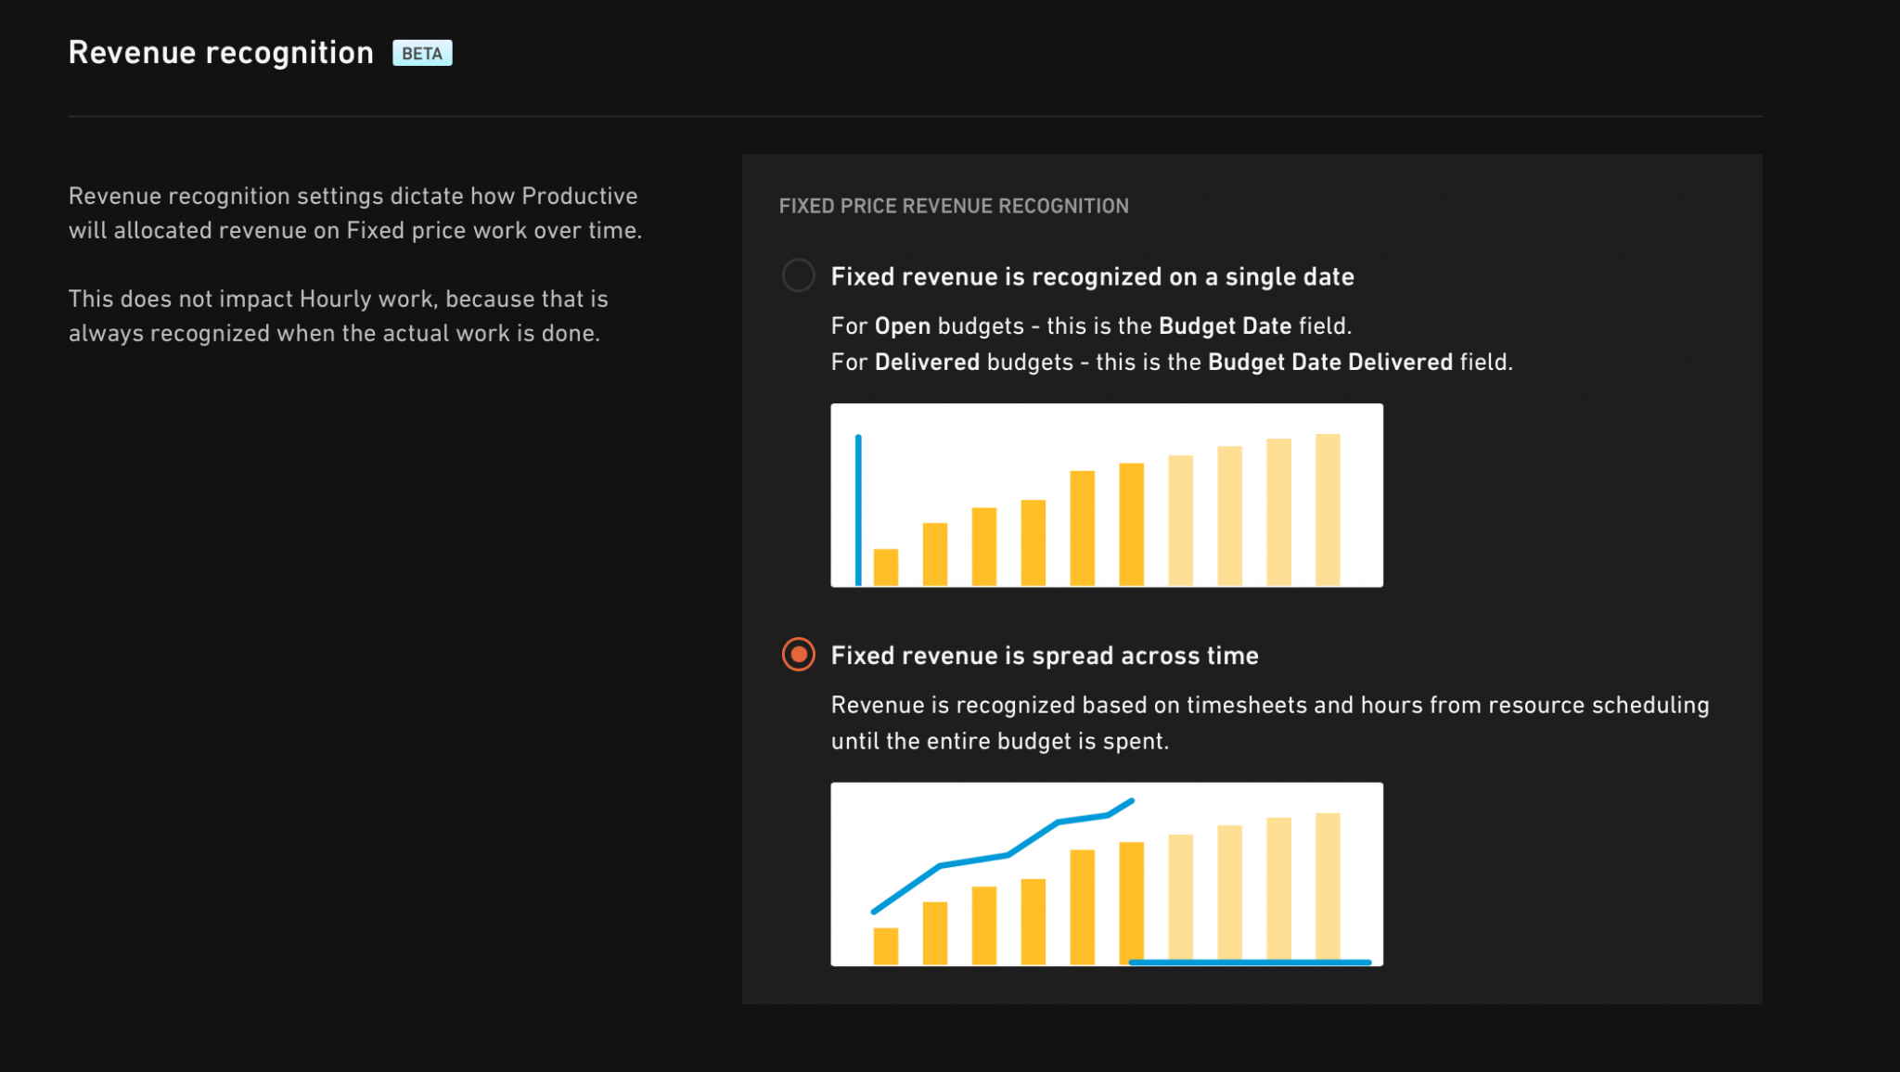1900x1072 pixels.
Task: Click the bold Budget Date text for Open budgets
Action: point(1225,325)
